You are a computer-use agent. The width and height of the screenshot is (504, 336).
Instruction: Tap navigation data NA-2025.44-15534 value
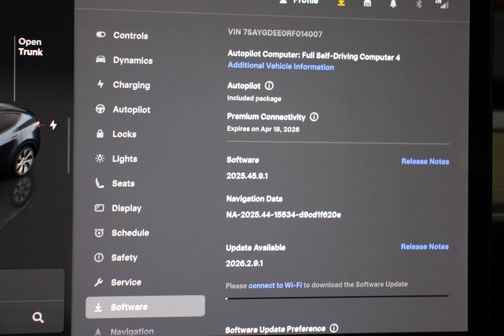pyautogui.click(x=283, y=215)
